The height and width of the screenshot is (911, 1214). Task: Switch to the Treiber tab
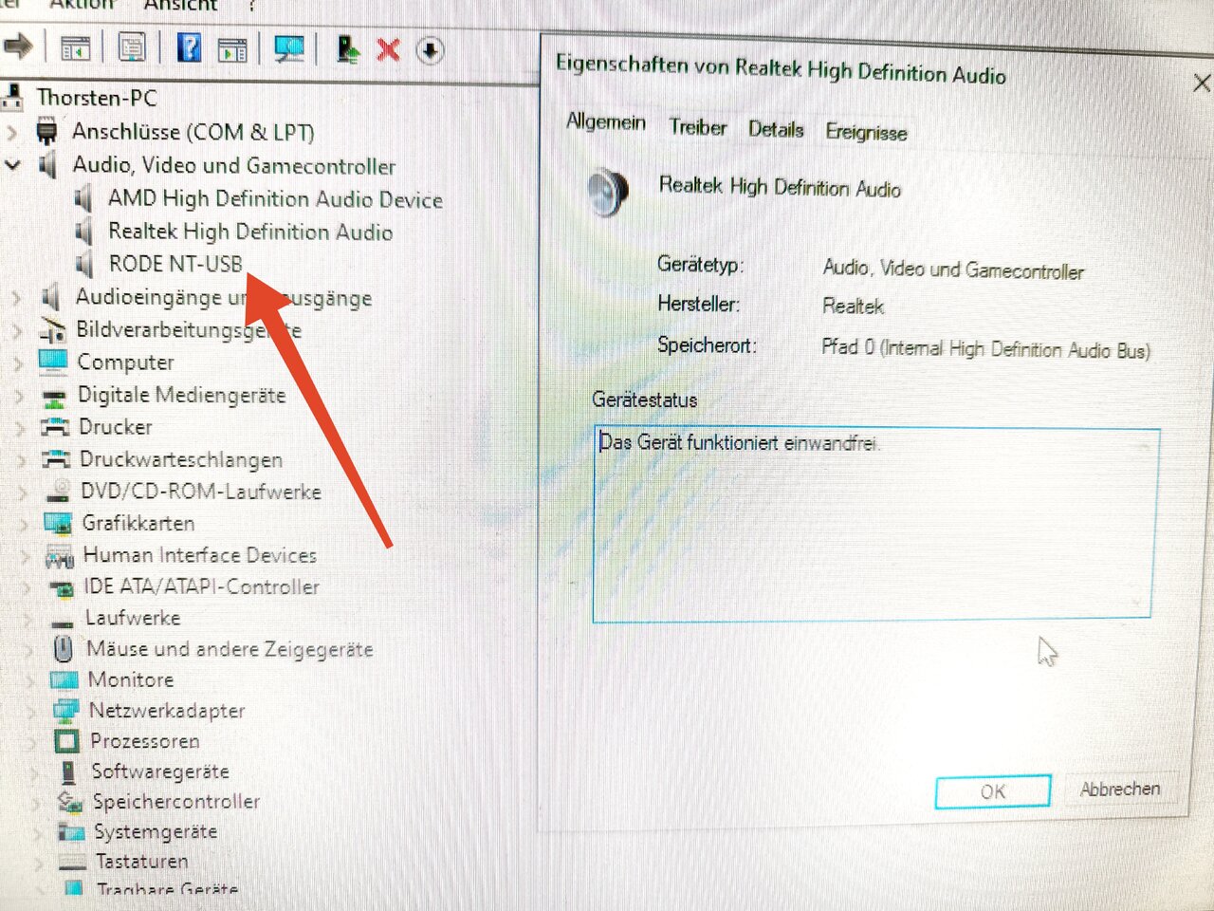pyautogui.click(x=698, y=127)
